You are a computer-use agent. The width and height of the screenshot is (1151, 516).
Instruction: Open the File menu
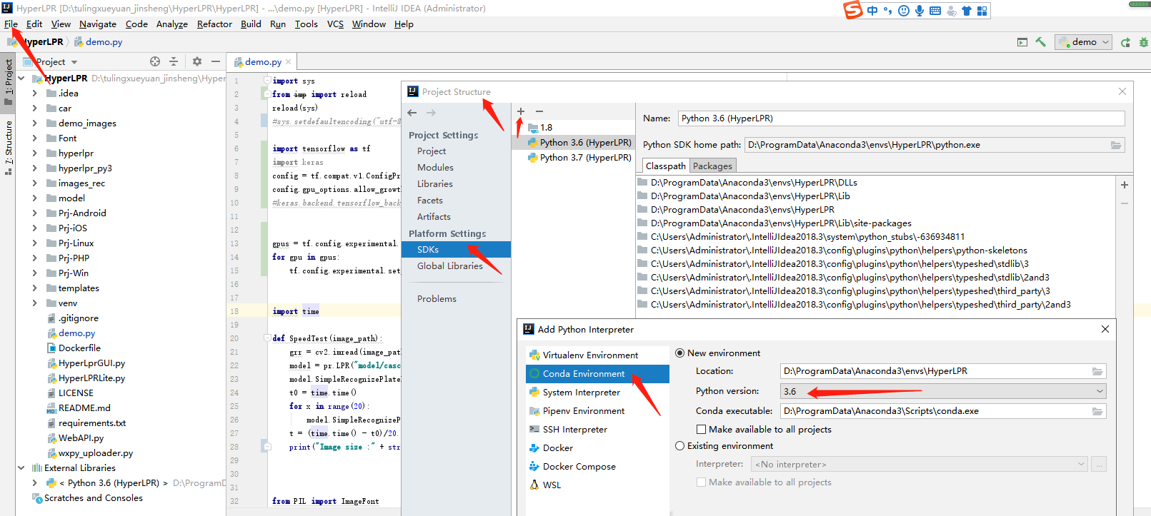tap(11, 24)
